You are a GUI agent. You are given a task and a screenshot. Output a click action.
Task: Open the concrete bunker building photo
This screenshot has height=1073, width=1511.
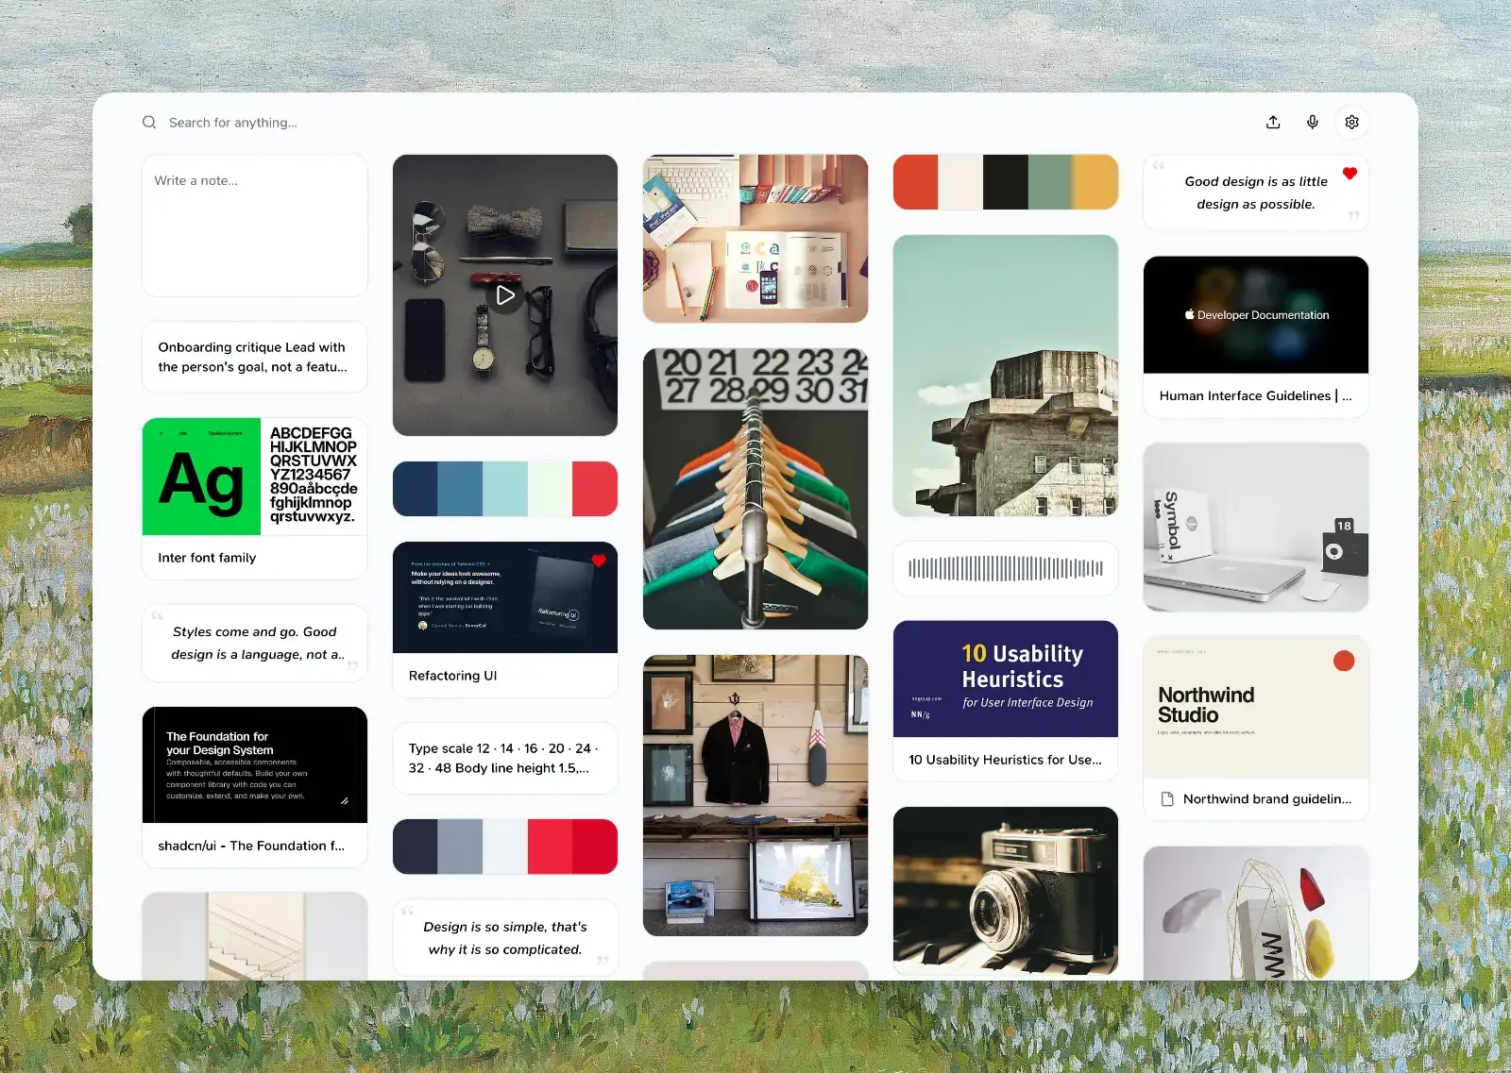[1006, 376]
